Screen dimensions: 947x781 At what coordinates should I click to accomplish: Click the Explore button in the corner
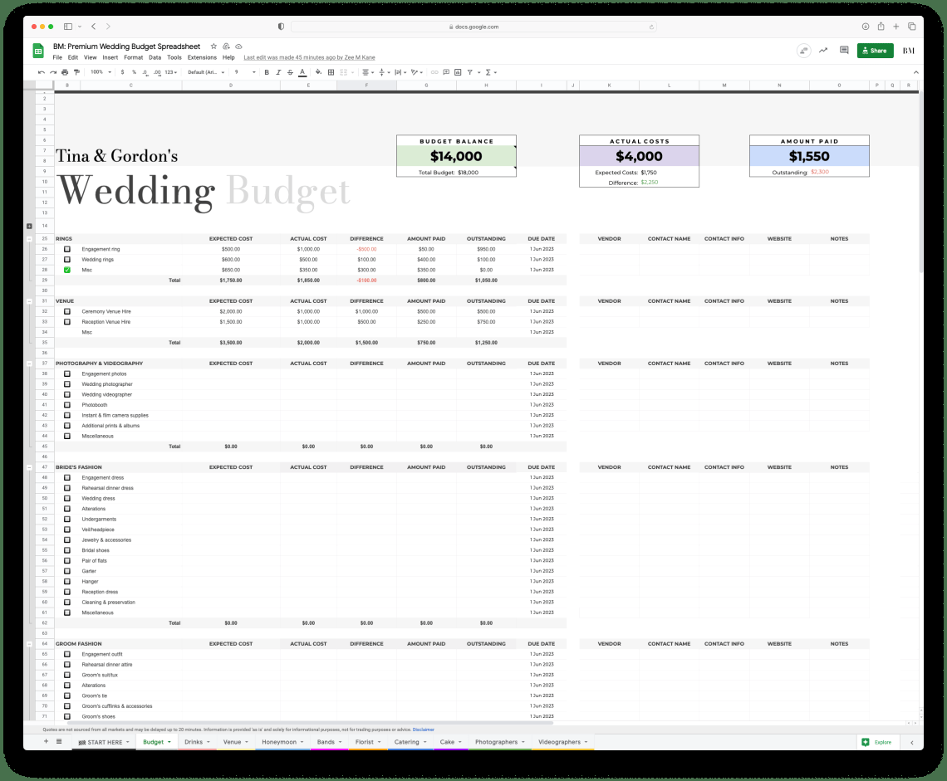877,742
